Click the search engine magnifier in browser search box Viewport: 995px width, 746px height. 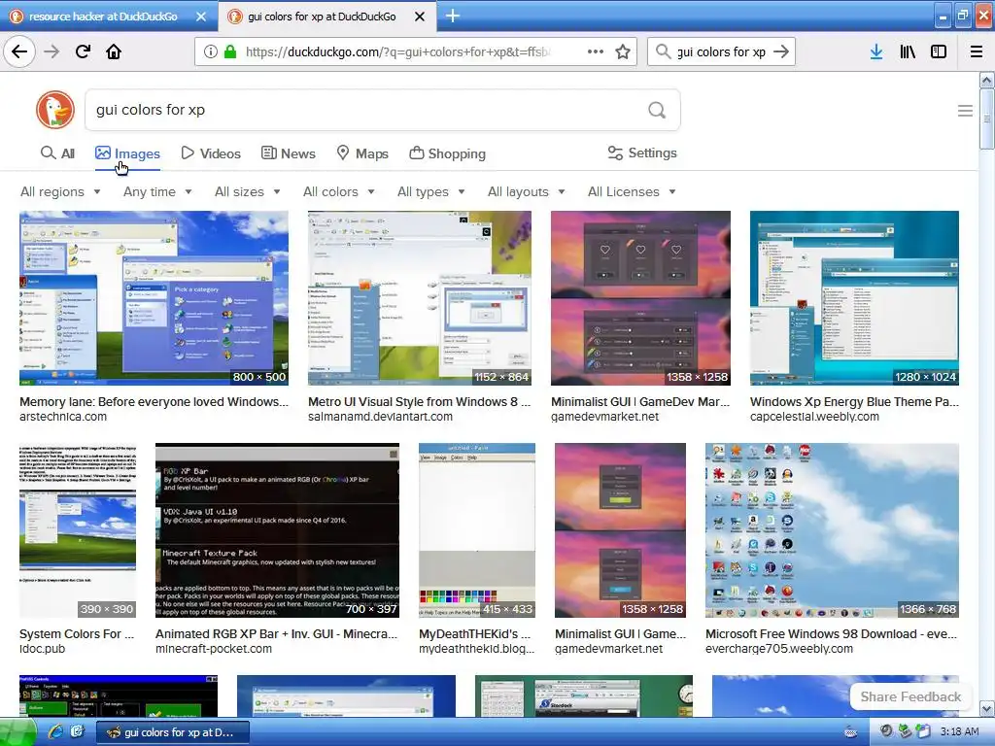[x=663, y=51]
